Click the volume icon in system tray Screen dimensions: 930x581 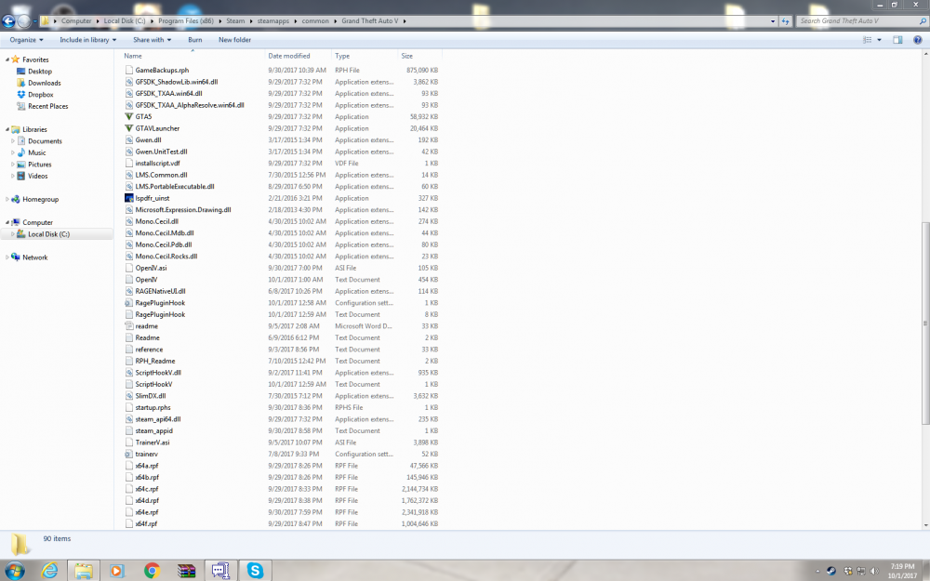click(x=873, y=571)
